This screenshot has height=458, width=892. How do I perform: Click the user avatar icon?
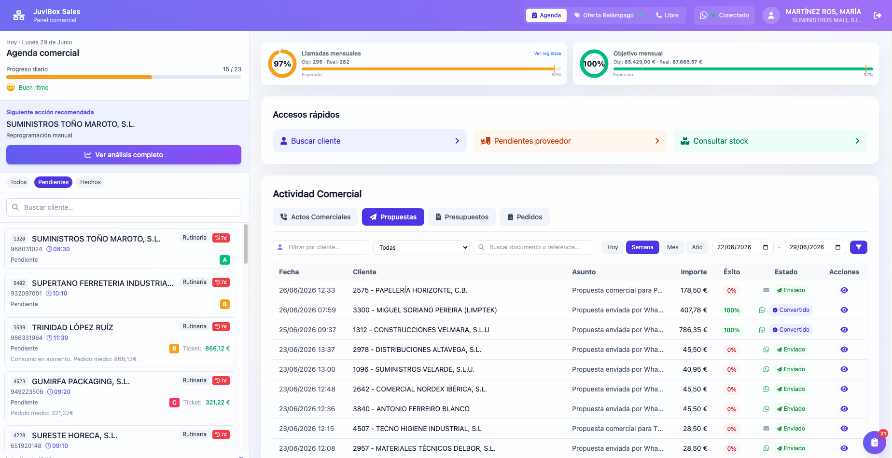(x=771, y=15)
